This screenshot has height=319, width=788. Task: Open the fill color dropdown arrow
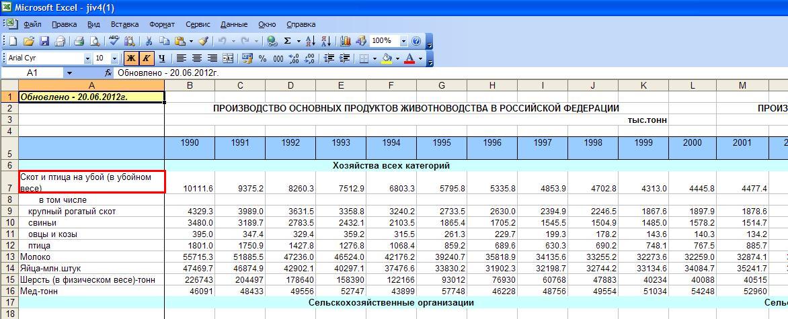coord(397,58)
